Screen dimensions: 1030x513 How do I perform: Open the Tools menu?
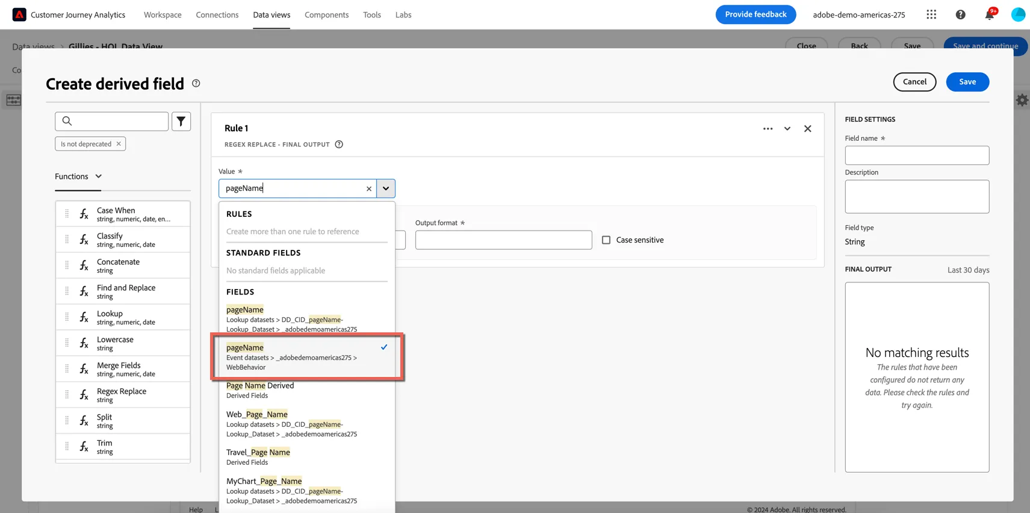372,14
